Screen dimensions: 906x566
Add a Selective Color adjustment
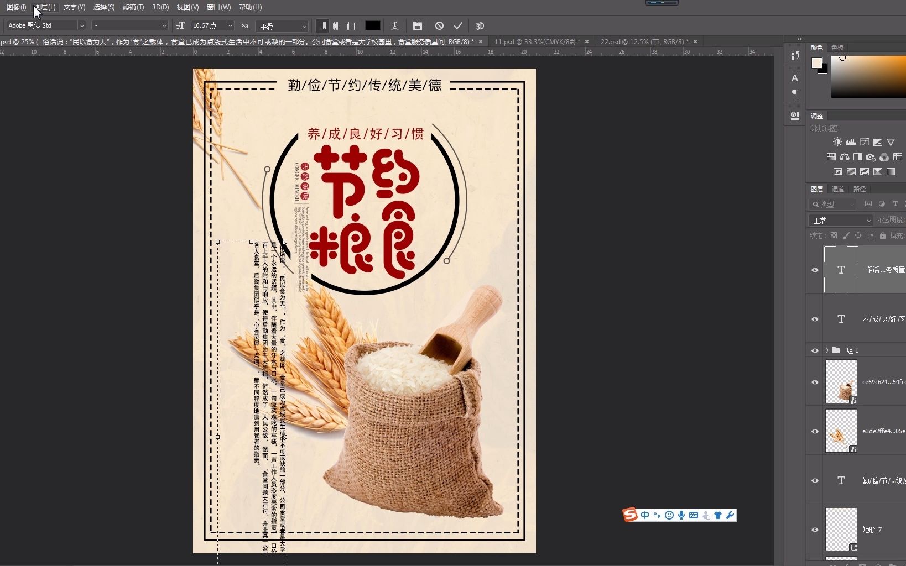(x=877, y=172)
